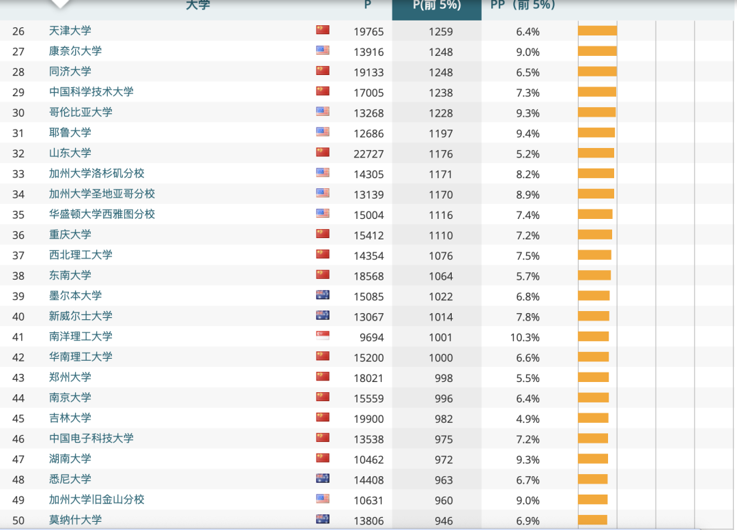737x530 pixels.
Task: Open the 西北理工大学 link
Action: tap(81, 255)
